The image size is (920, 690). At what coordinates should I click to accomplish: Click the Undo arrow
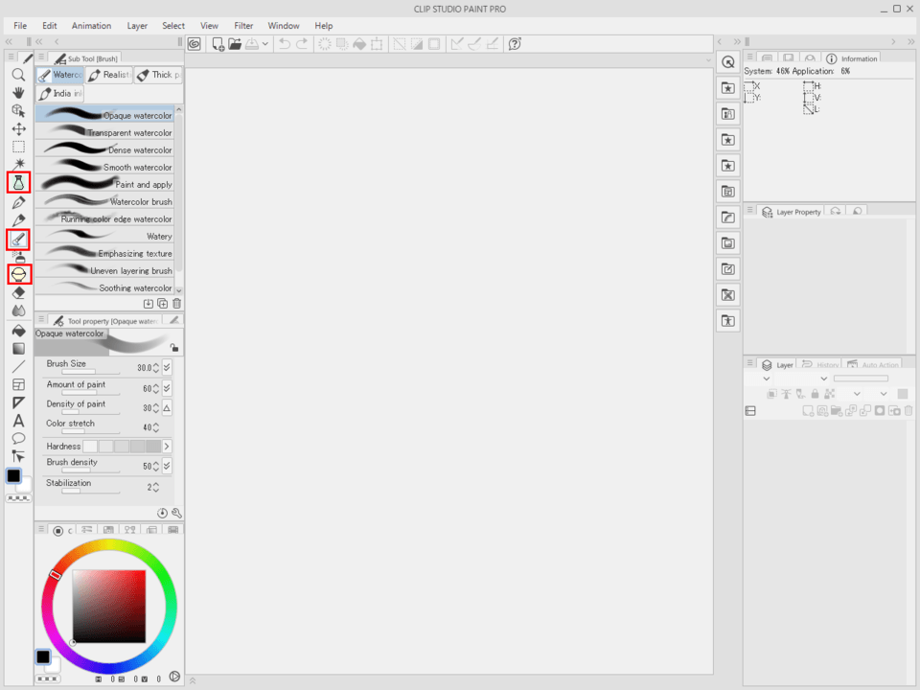(x=285, y=44)
